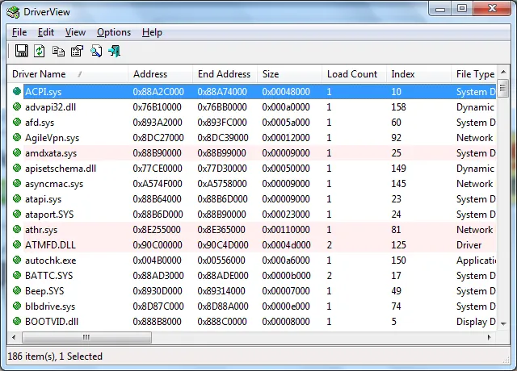Click the vertical scrollbar up arrow
Screen dimensions: 517x371
pos(503,72)
